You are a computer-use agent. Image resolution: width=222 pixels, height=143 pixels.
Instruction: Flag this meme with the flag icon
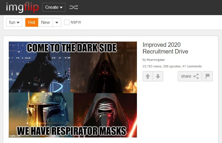pos(207,76)
